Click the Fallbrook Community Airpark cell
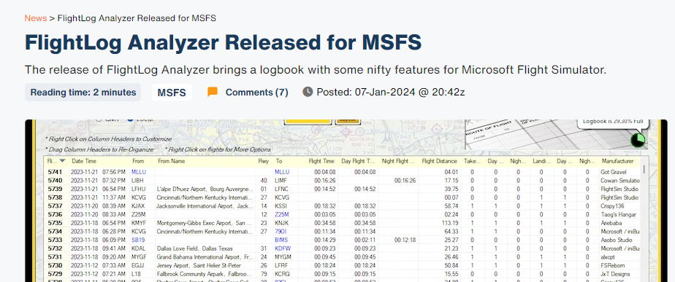Screen dimensions: 675x282 point(205,274)
